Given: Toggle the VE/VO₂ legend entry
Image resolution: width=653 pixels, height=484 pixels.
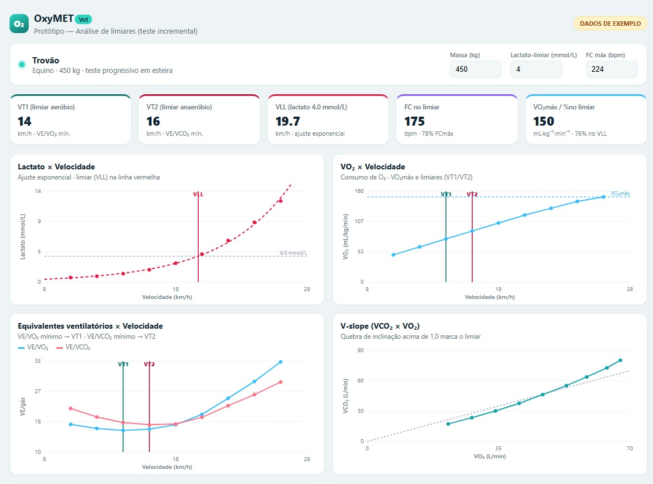Looking at the screenshot, I should [33, 347].
